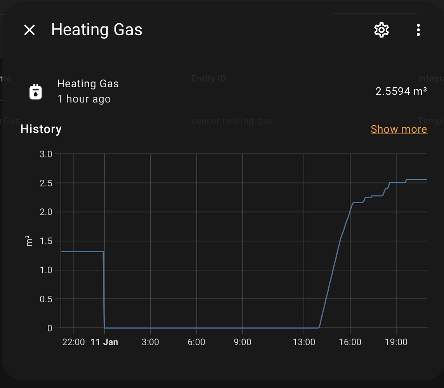The image size is (444, 388).
Task: Open the Heating Gas entity settings gear
Action: pyautogui.click(x=381, y=30)
